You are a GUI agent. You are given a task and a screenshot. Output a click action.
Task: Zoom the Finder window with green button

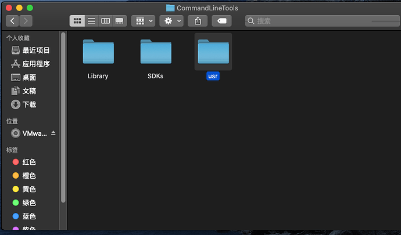(30, 8)
